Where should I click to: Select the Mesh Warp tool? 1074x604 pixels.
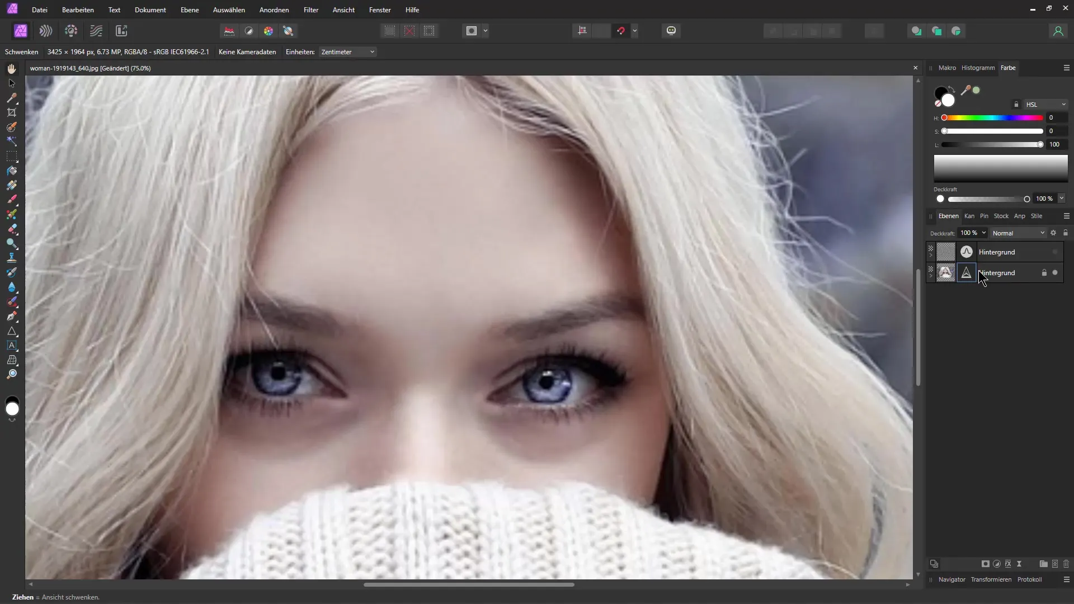(x=12, y=360)
